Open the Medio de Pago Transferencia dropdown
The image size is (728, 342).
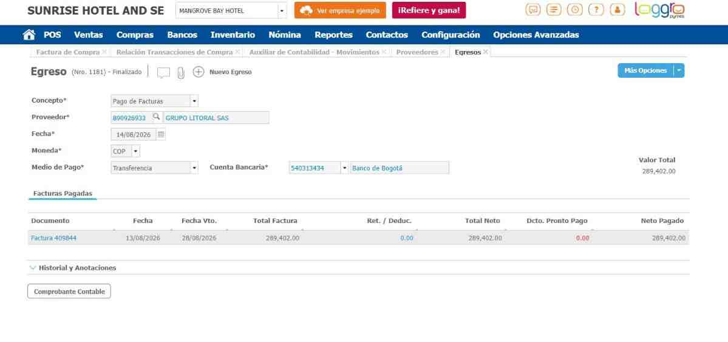tap(154, 168)
